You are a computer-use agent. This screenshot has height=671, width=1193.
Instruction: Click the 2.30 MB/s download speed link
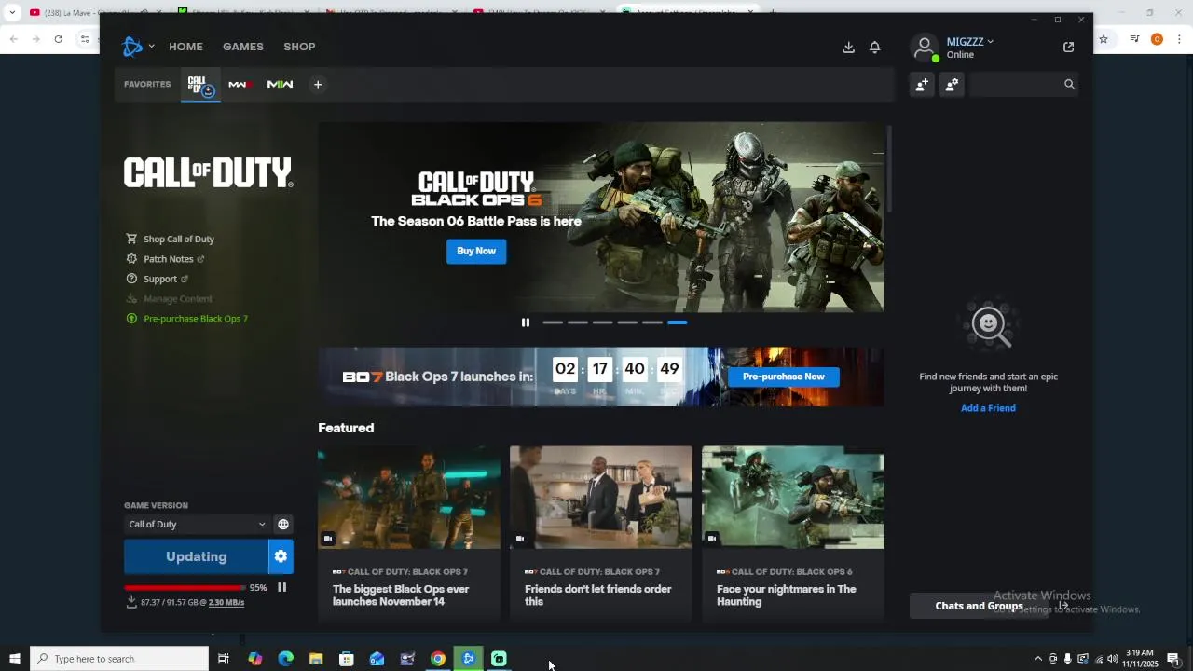point(226,603)
